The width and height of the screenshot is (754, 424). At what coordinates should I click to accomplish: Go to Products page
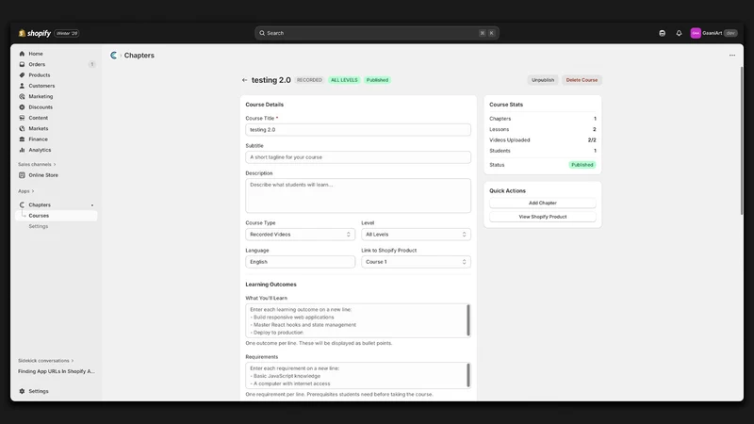[40, 75]
